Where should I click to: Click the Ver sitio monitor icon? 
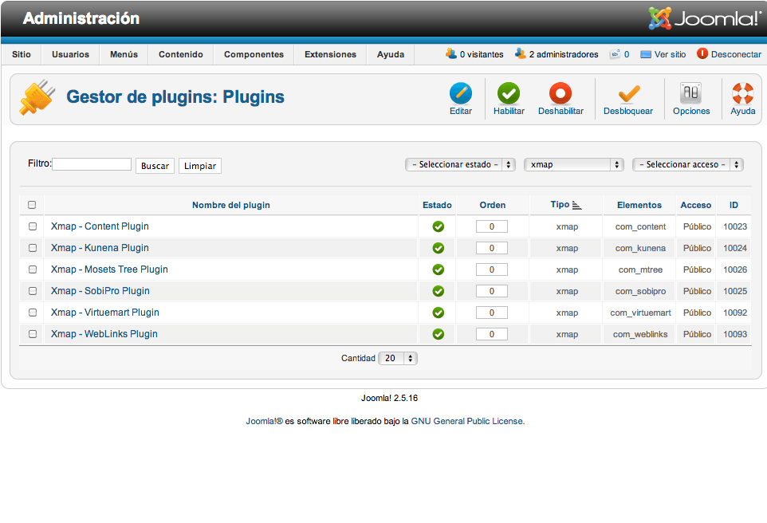646,54
